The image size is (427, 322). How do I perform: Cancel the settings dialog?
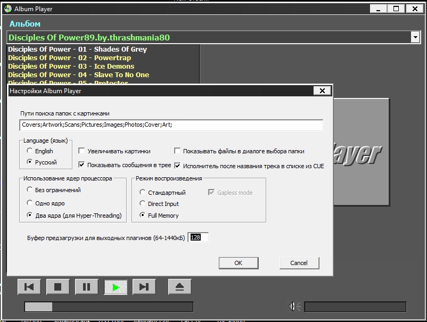(299, 263)
